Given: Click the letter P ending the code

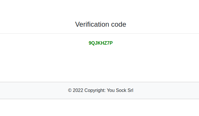Looking at the screenshot, I should 111,43.
